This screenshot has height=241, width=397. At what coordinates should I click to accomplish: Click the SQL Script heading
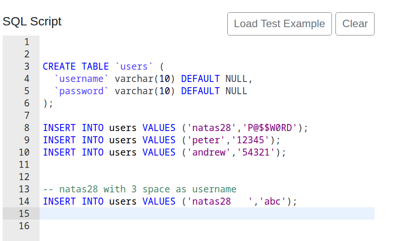click(32, 21)
